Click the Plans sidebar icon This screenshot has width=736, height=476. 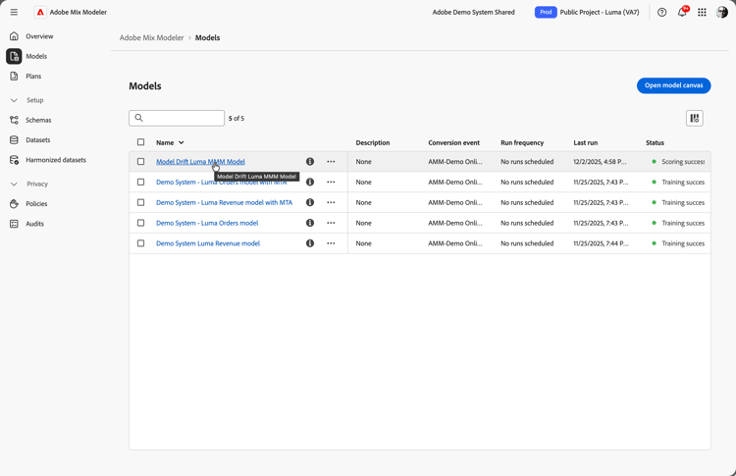coord(14,76)
